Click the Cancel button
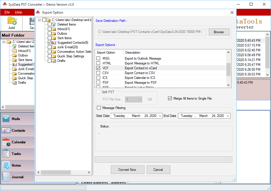Screen dimensions: 271x191 pos(158,170)
